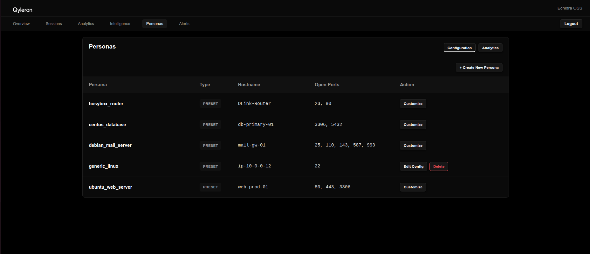590x254 pixels.
Task: Customize the debian_mail_server persona
Action: point(413,146)
